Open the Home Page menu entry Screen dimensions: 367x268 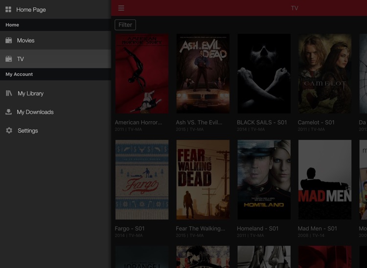tap(55, 9)
